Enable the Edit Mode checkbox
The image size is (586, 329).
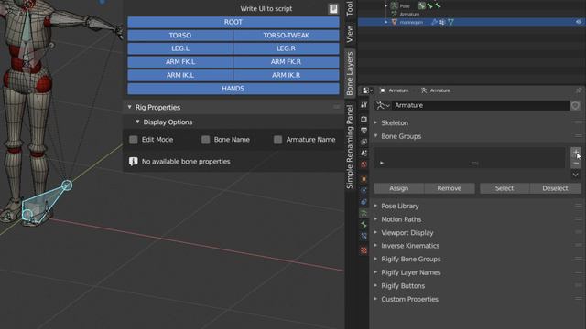tap(134, 140)
